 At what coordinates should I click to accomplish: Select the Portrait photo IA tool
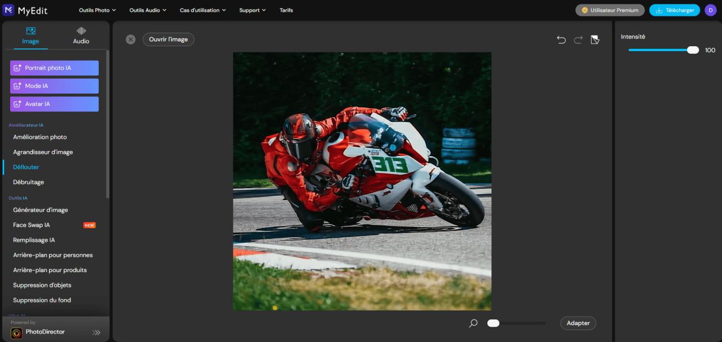[54, 68]
